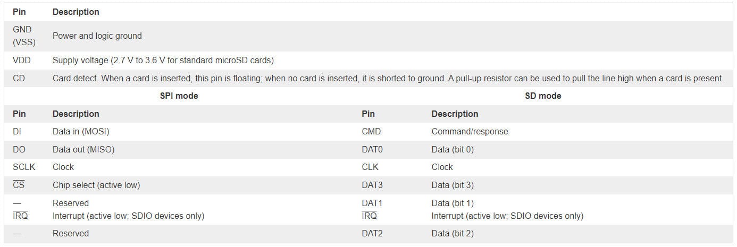Click the DAT1 pin label
This screenshot has height=247, width=737.
(x=372, y=203)
